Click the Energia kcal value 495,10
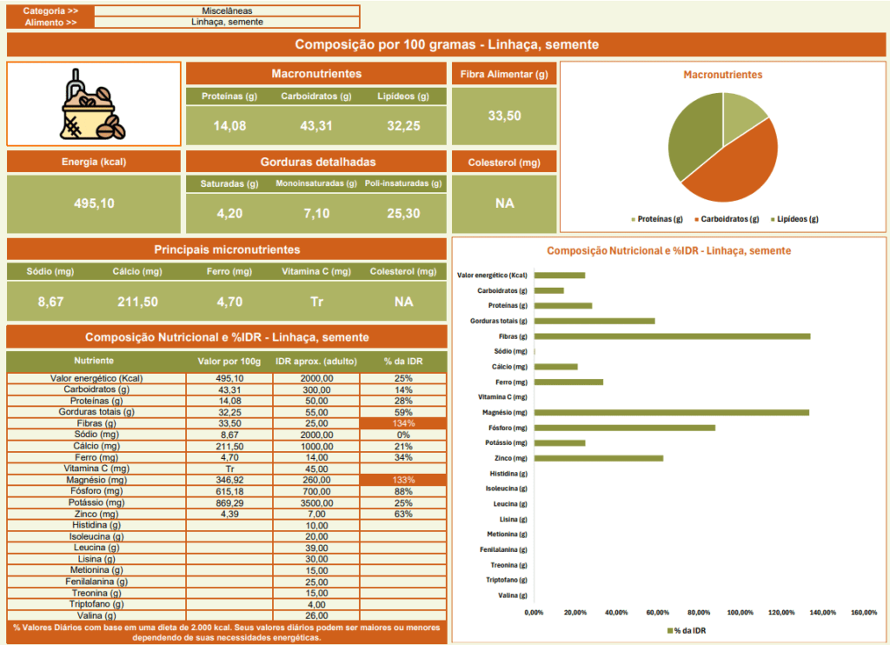The height and width of the screenshot is (645, 890). (93, 203)
